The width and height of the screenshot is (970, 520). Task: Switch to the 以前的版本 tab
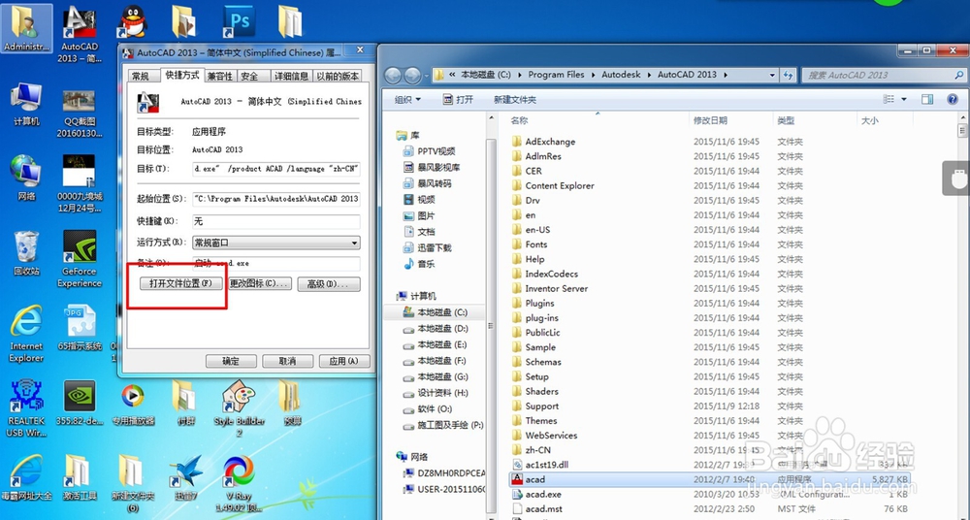pos(338,76)
